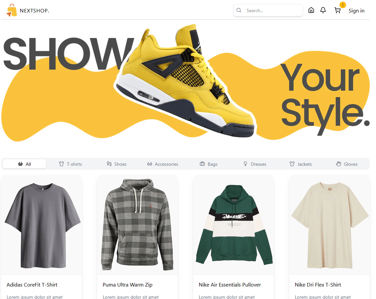The width and height of the screenshot is (376, 299).
Task: Select the All category tab
Action: click(x=24, y=164)
